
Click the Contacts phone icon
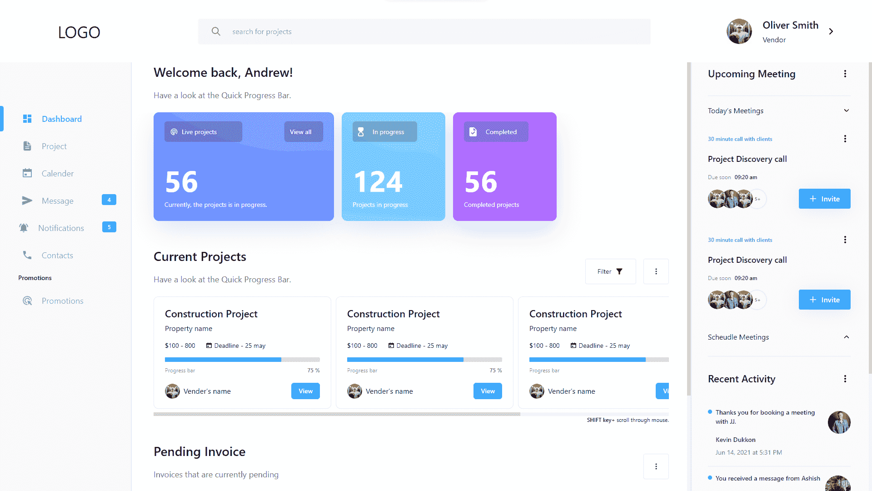[x=27, y=255]
